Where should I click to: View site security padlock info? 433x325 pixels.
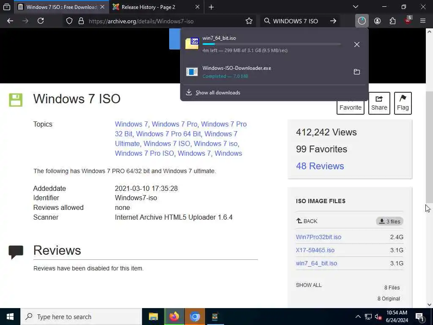click(x=81, y=21)
